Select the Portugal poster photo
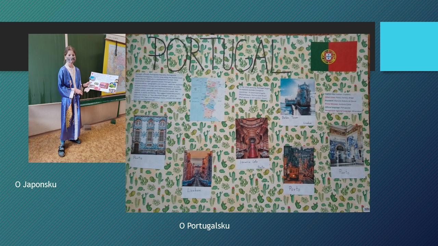The height and width of the screenshot is (246, 438). 248,123
